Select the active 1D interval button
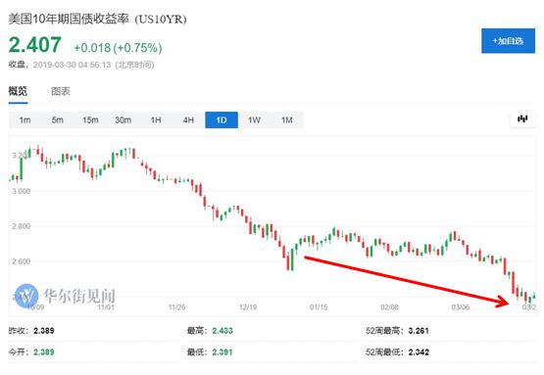This screenshot has height=375, width=544. click(x=222, y=119)
